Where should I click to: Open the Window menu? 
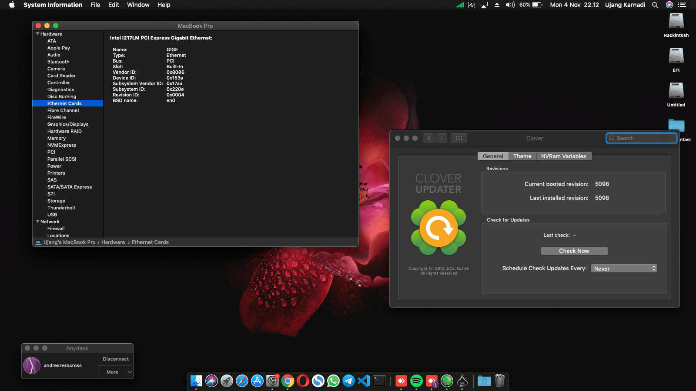pos(138,5)
